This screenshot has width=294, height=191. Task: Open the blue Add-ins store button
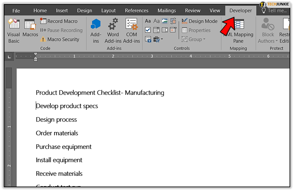96,31
